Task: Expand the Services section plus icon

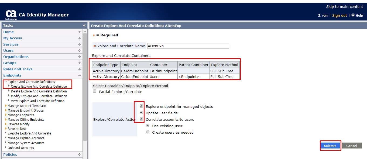Action: 80,44
